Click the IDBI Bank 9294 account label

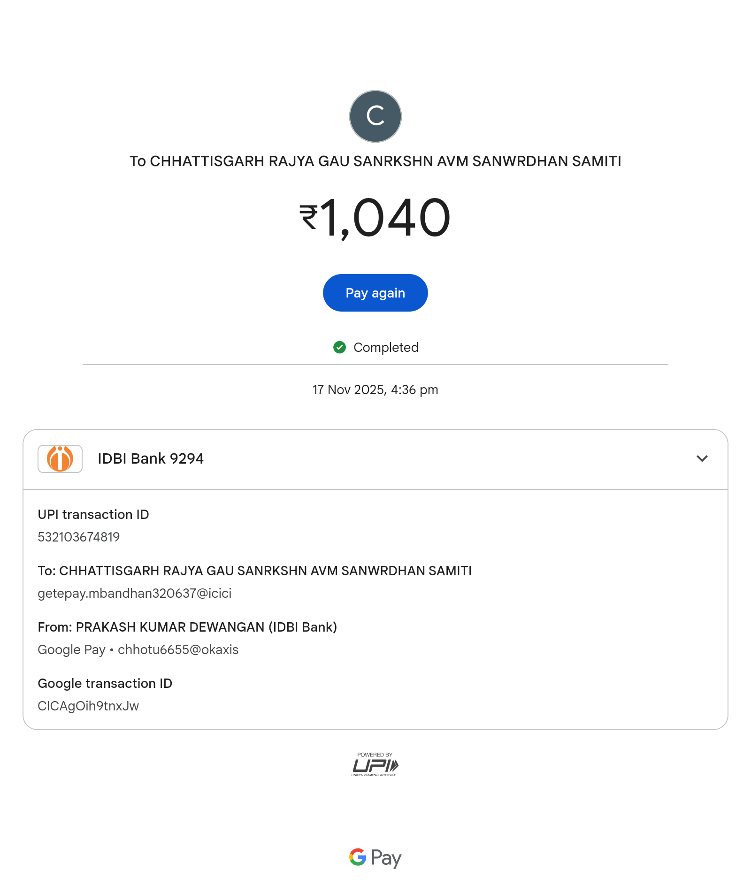(151, 458)
